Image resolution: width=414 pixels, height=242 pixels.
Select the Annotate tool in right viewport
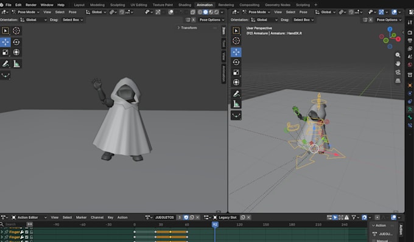tap(236, 94)
